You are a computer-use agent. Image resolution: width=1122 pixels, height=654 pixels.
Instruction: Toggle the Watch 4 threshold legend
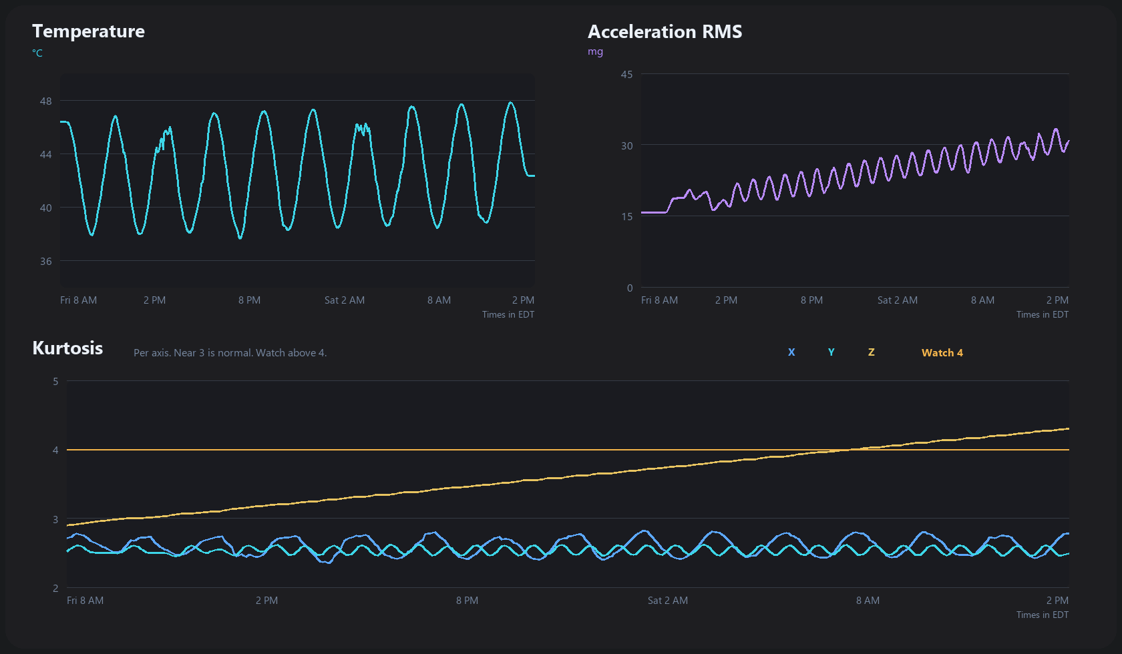point(942,352)
